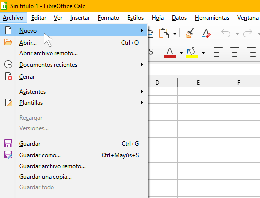
Task: Select the Guardar menu entry
Action: pyautogui.click(x=74, y=144)
